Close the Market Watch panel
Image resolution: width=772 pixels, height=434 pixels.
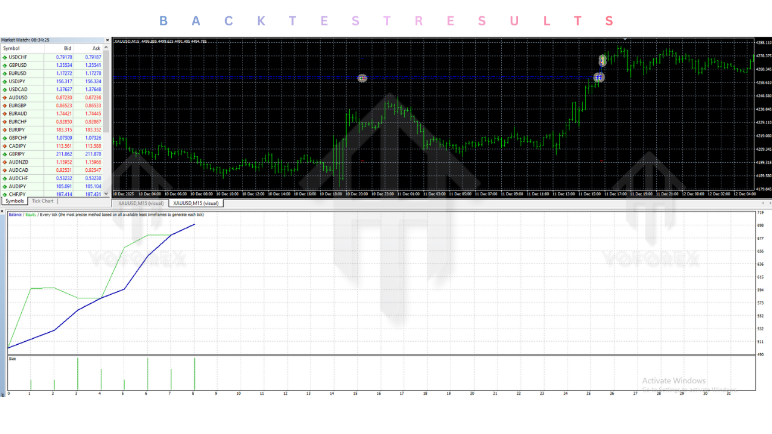click(x=108, y=40)
